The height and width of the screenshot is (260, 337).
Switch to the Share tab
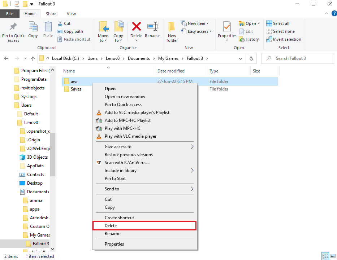(x=51, y=14)
